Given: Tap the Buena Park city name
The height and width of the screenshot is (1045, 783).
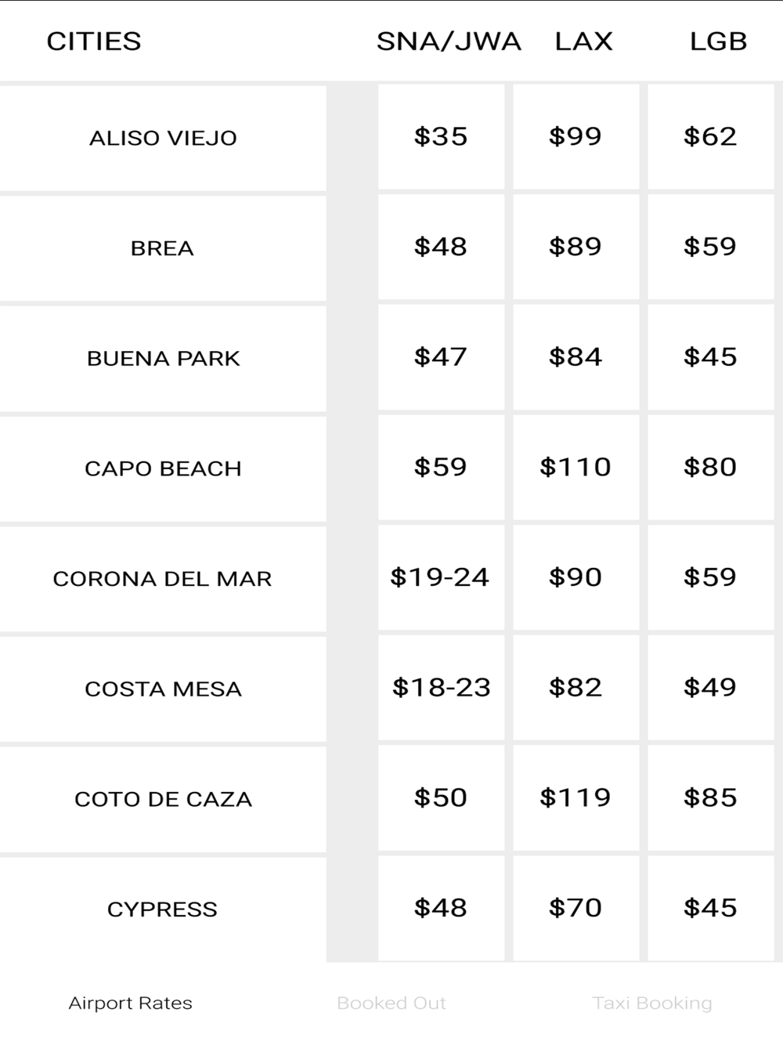Looking at the screenshot, I should pyautogui.click(x=163, y=359).
